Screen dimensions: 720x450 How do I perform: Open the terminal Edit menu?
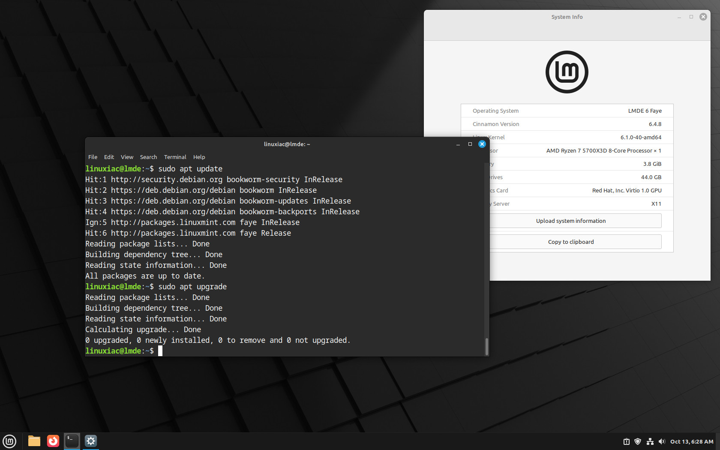pyautogui.click(x=109, y=157)
